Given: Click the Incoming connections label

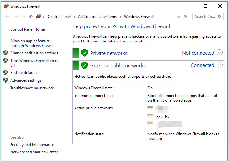Looking at the screenshot, I should pos(94,96).
